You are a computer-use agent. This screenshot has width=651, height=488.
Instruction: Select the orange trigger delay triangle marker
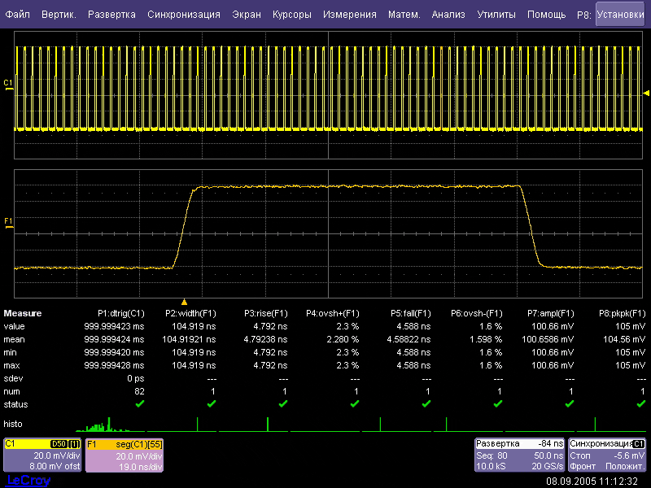(184, 302)
